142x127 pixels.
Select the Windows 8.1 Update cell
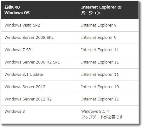click(39, 75)
